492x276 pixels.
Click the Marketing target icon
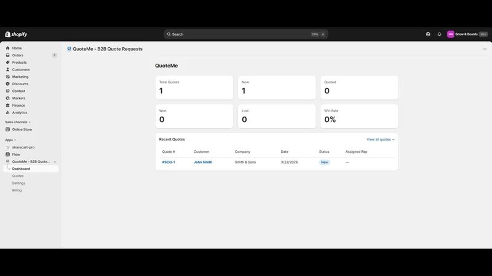point(7,77)
